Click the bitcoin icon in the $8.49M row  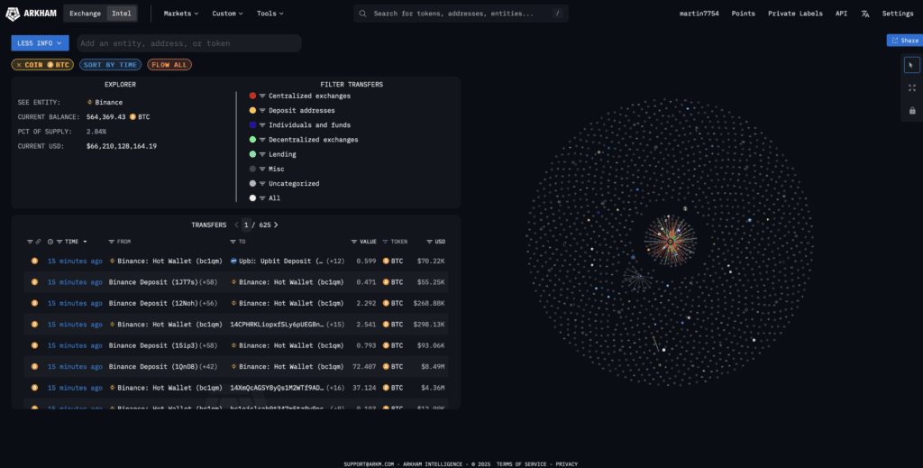[35, 366]
